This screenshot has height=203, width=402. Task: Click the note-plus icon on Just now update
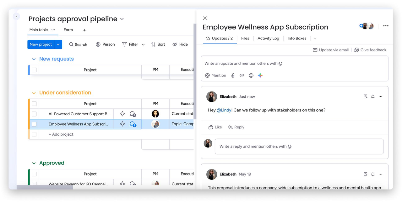(366, 96)
